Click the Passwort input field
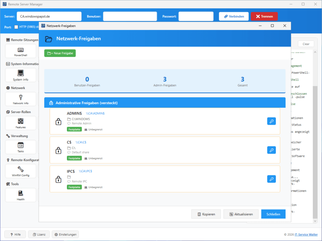 pyautogui.click(x=196, y=16)
